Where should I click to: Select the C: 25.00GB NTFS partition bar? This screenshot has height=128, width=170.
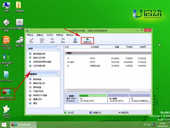click(x=93, y=99)
